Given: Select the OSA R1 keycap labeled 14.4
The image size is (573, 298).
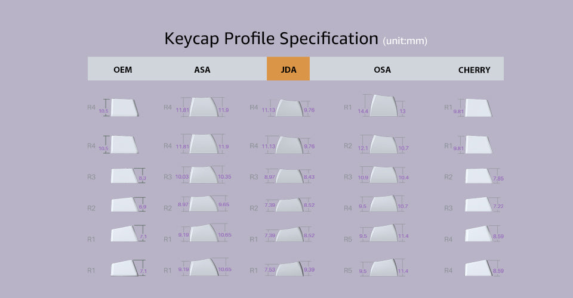Looking at the screenshot, I should [x=384, y=105].
